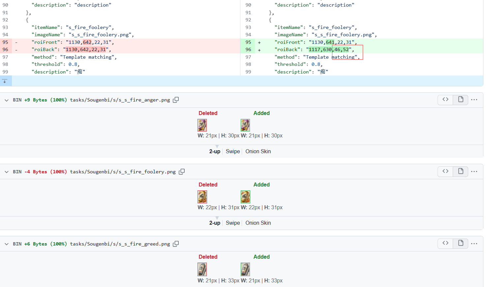Collapse the s_s_fire_greed.png file section

coord(6,244)
